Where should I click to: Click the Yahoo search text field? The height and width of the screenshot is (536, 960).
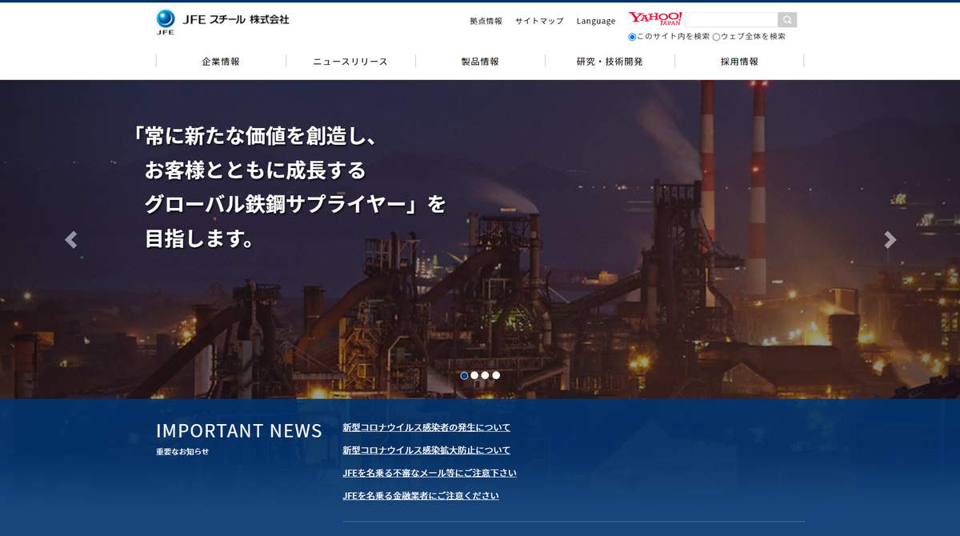(x=731, y=20)
